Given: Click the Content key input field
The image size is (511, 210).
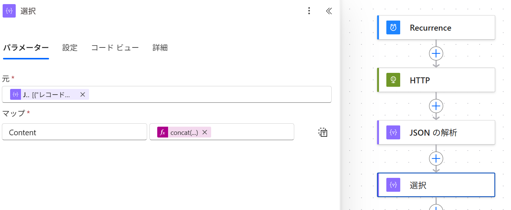Looking at the screenshot, I should tap(74, 132).
